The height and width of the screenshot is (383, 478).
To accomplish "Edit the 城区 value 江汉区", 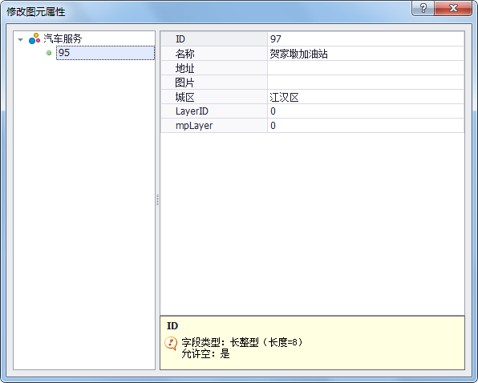I will click(x=366, y=97).
